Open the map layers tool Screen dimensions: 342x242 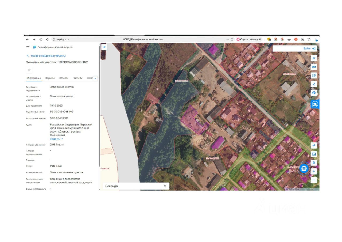[314, 58]
